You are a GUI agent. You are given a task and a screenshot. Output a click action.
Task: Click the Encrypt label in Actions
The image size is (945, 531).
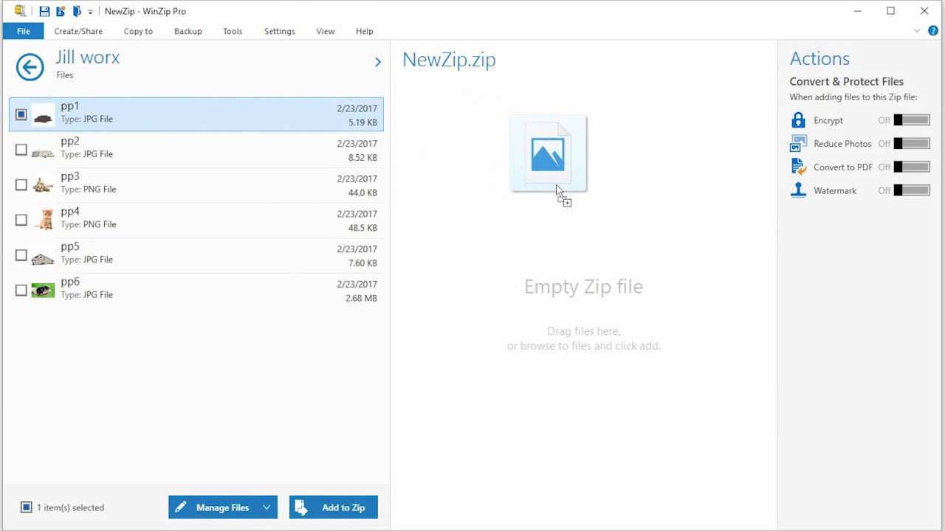(828, 120)
